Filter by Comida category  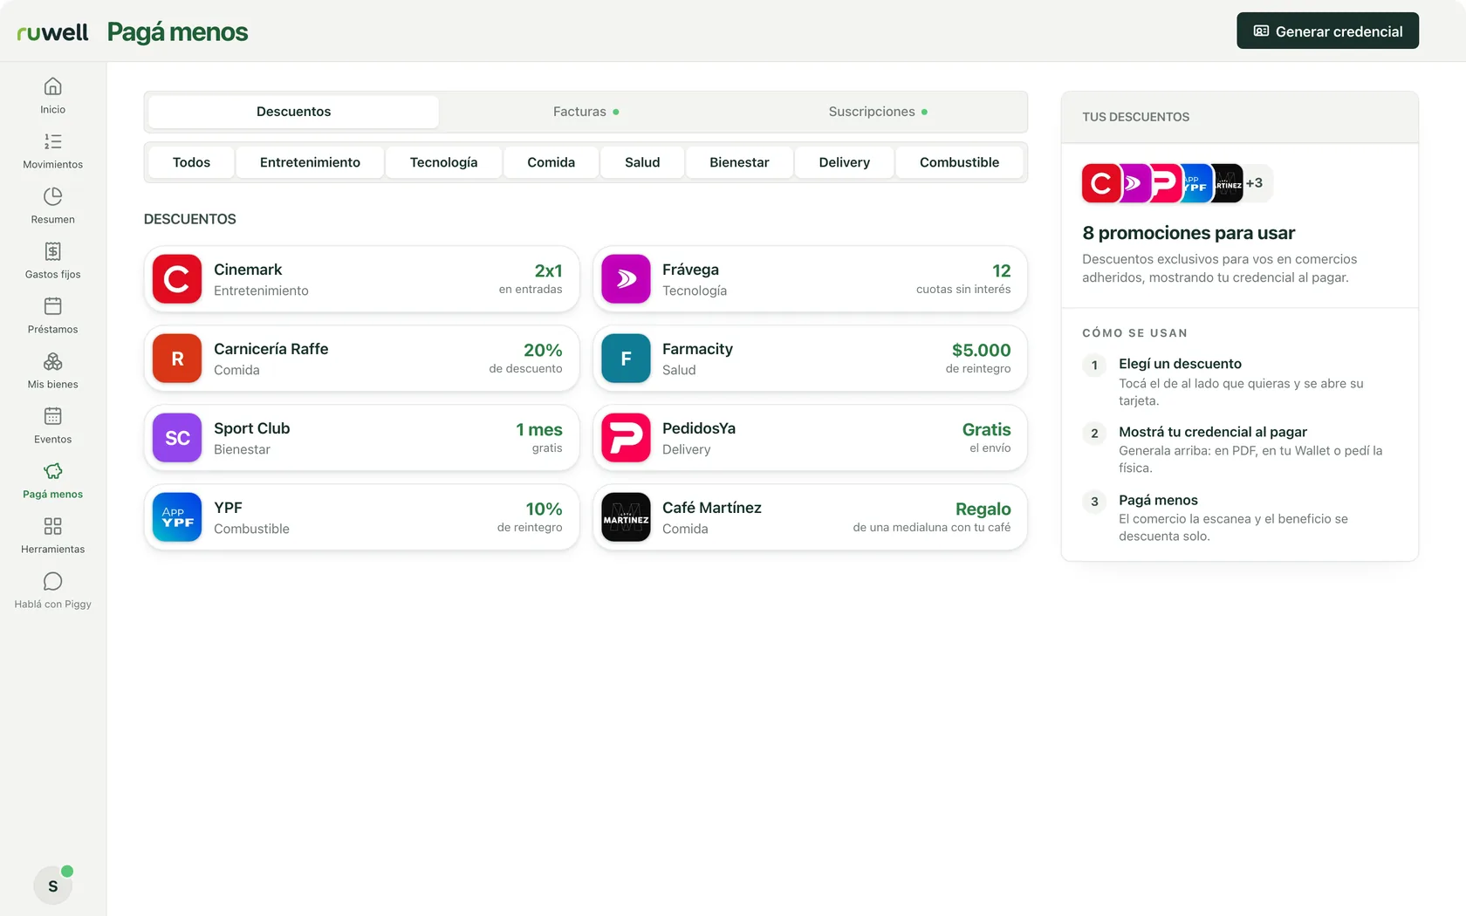point(551,162)
